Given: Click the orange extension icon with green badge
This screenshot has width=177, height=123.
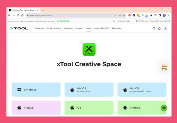Looking at the screenshot, I should tap(138, 16).
